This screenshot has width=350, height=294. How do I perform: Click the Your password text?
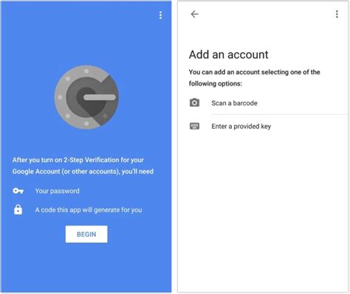(x=58, y=191)
